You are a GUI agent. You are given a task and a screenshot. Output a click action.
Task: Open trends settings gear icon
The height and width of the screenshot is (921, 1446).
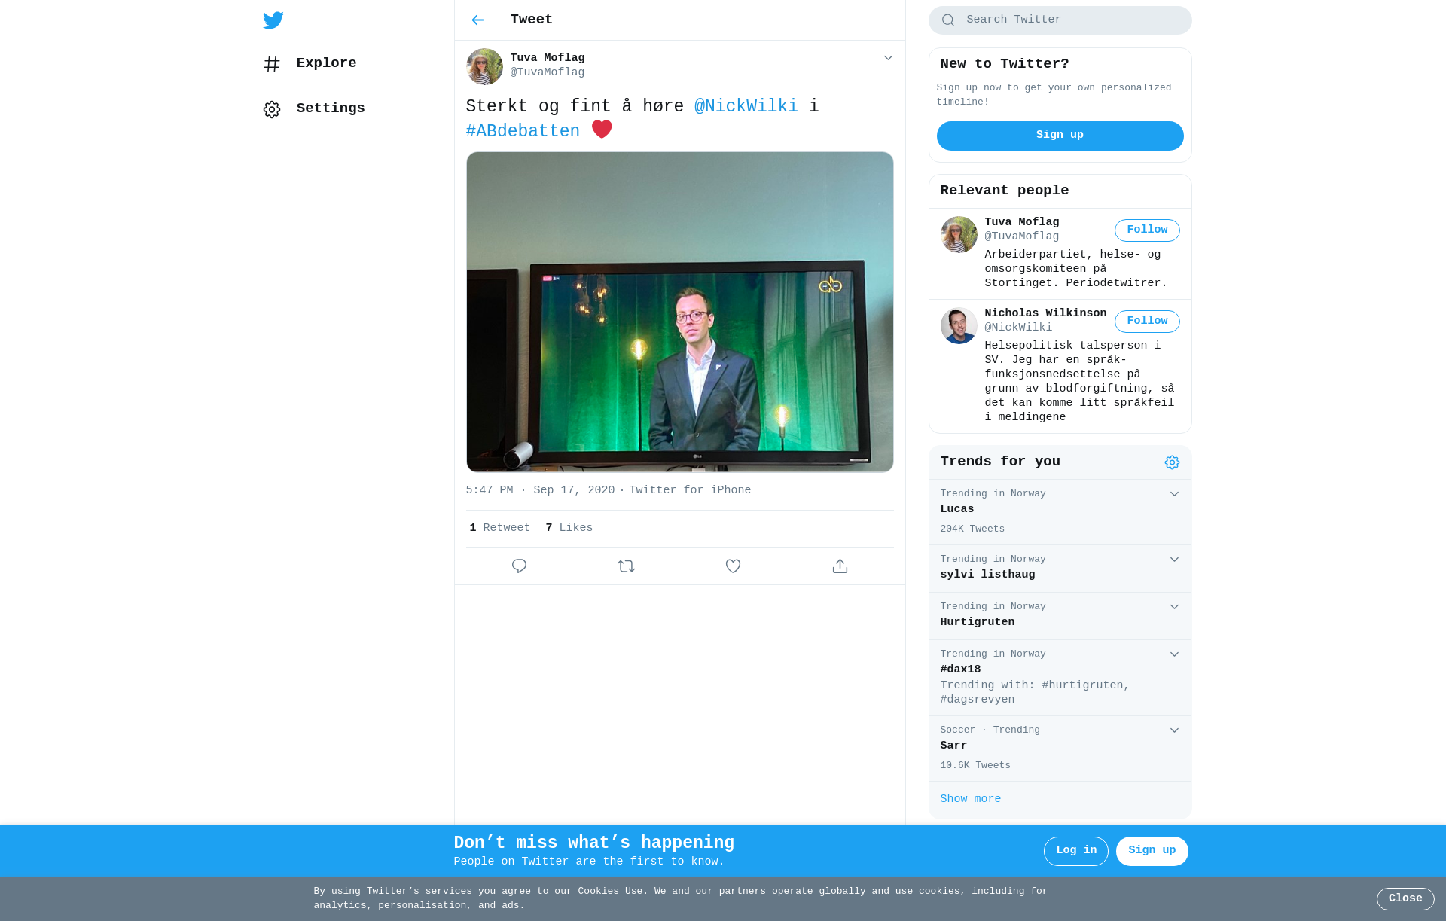pyautogui.click(x=1172, y=462)
